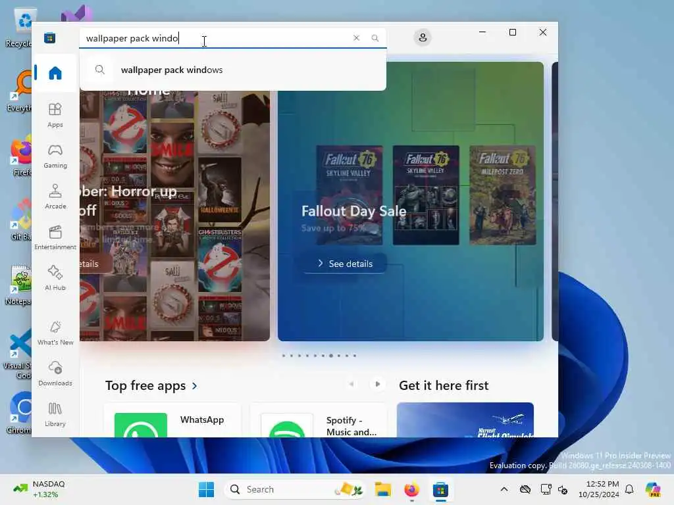Show next page of Top free apps
674x505 pixels.
[377, 384]
